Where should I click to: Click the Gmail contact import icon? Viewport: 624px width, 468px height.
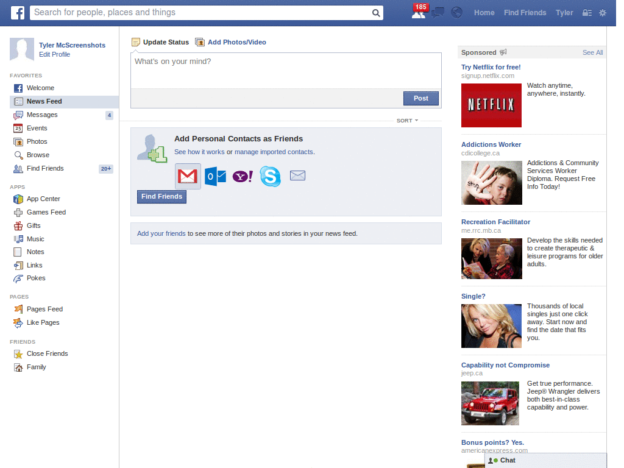188,176
